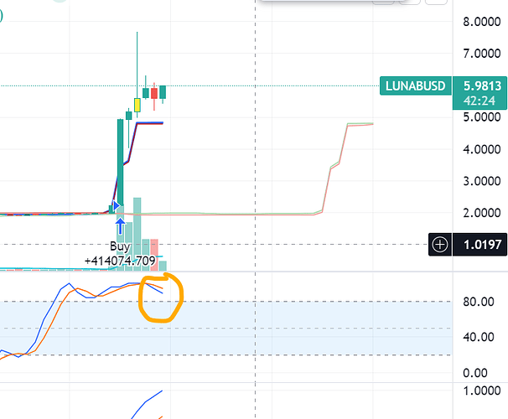This screenshot has height=419, width=508.
Task: Click the blue Buy up-arrow marker
Action: point(121,226)
